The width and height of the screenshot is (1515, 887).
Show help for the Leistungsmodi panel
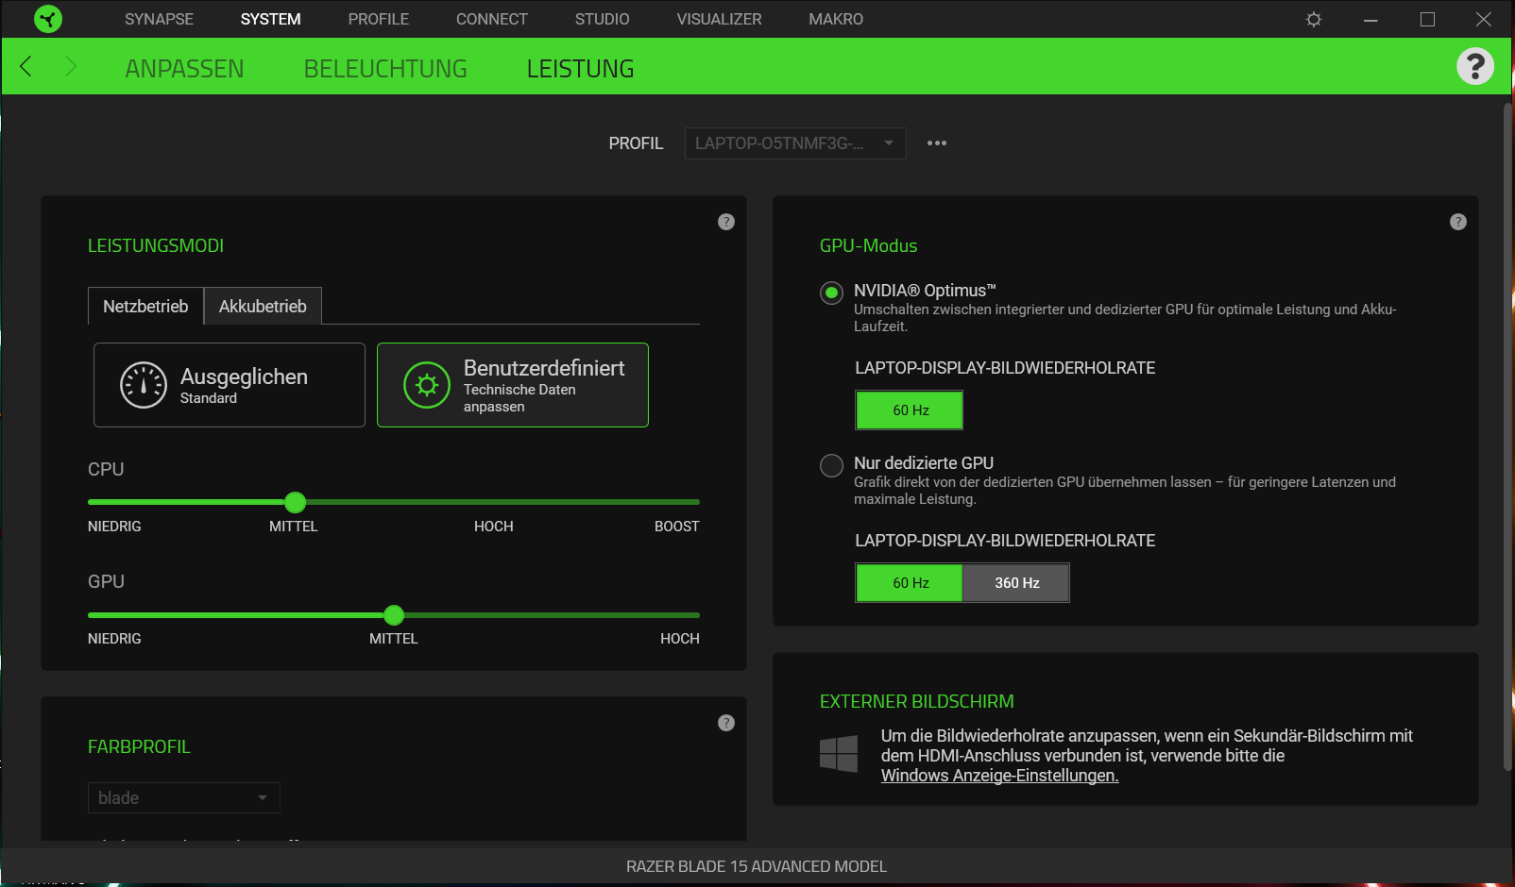(x=725, y=222)
